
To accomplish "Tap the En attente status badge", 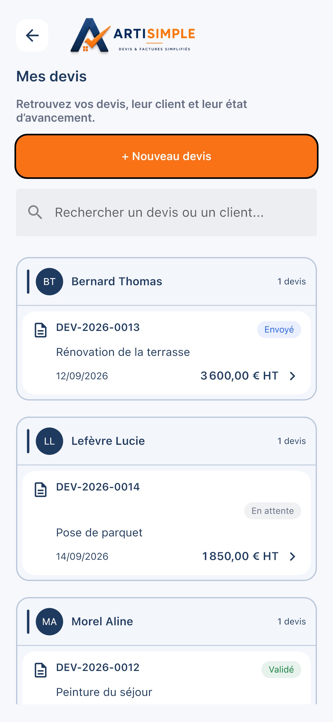I will [x=273, y=511].
